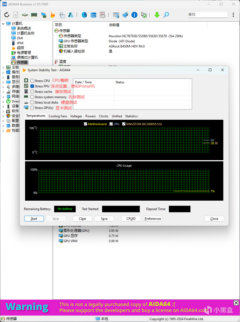Viewport: 240px width, 322px height.
Task: Select 超频 in the tree
Action: pyautogui.click(x=20, y=48)
